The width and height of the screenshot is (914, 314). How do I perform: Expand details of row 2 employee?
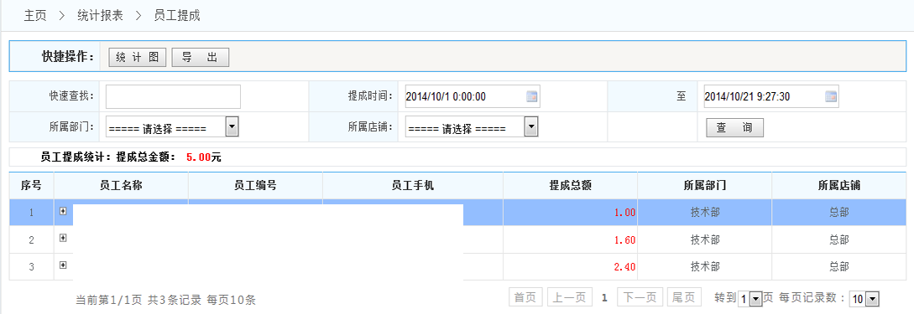pyautogui.click(x=63, y=238)
